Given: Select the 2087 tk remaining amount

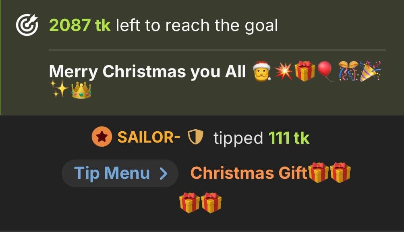Looking at the screenshot, I should pyautogui.click(x=80, y=25).
